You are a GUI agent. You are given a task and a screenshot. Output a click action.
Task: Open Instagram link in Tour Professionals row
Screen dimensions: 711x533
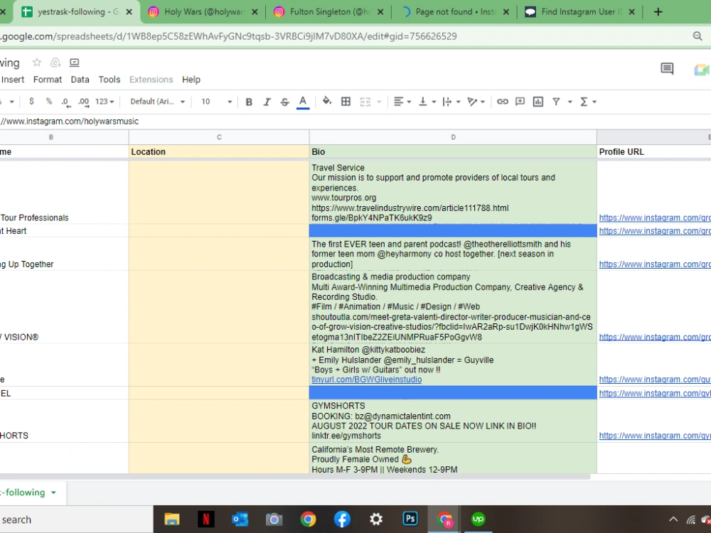(655, 218)
